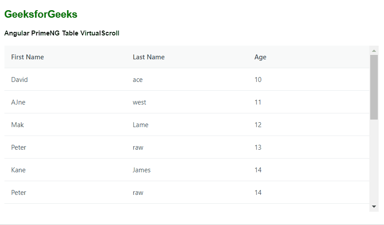Viewport: 384px width, 225px height.
Task: Click the Age column header
Action: coord(261,57)
